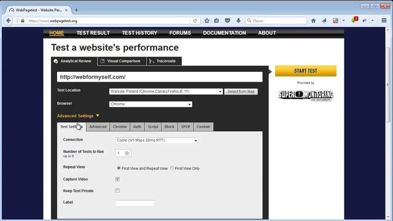Select First View Only option

pyautogui.click(x=172, y=168)
